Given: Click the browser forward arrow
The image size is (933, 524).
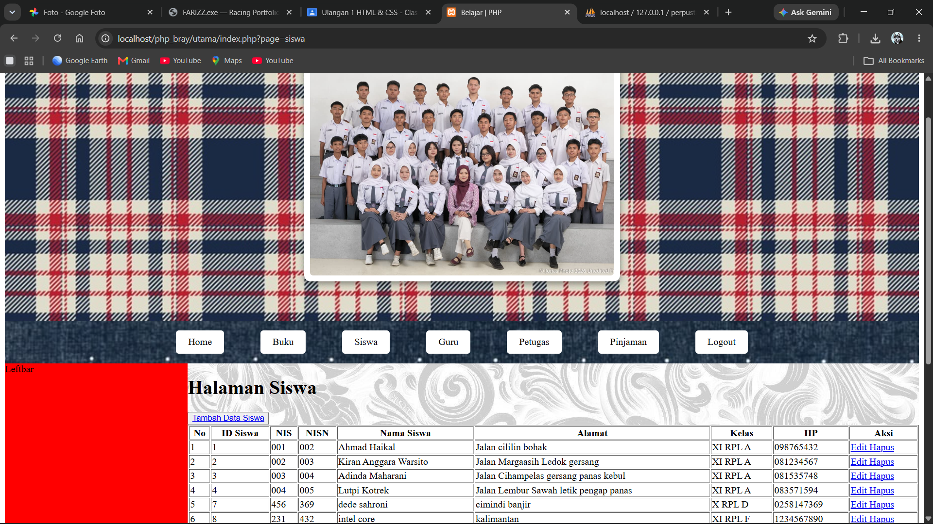Looking at the screenshot, I should tap(35, 38).
